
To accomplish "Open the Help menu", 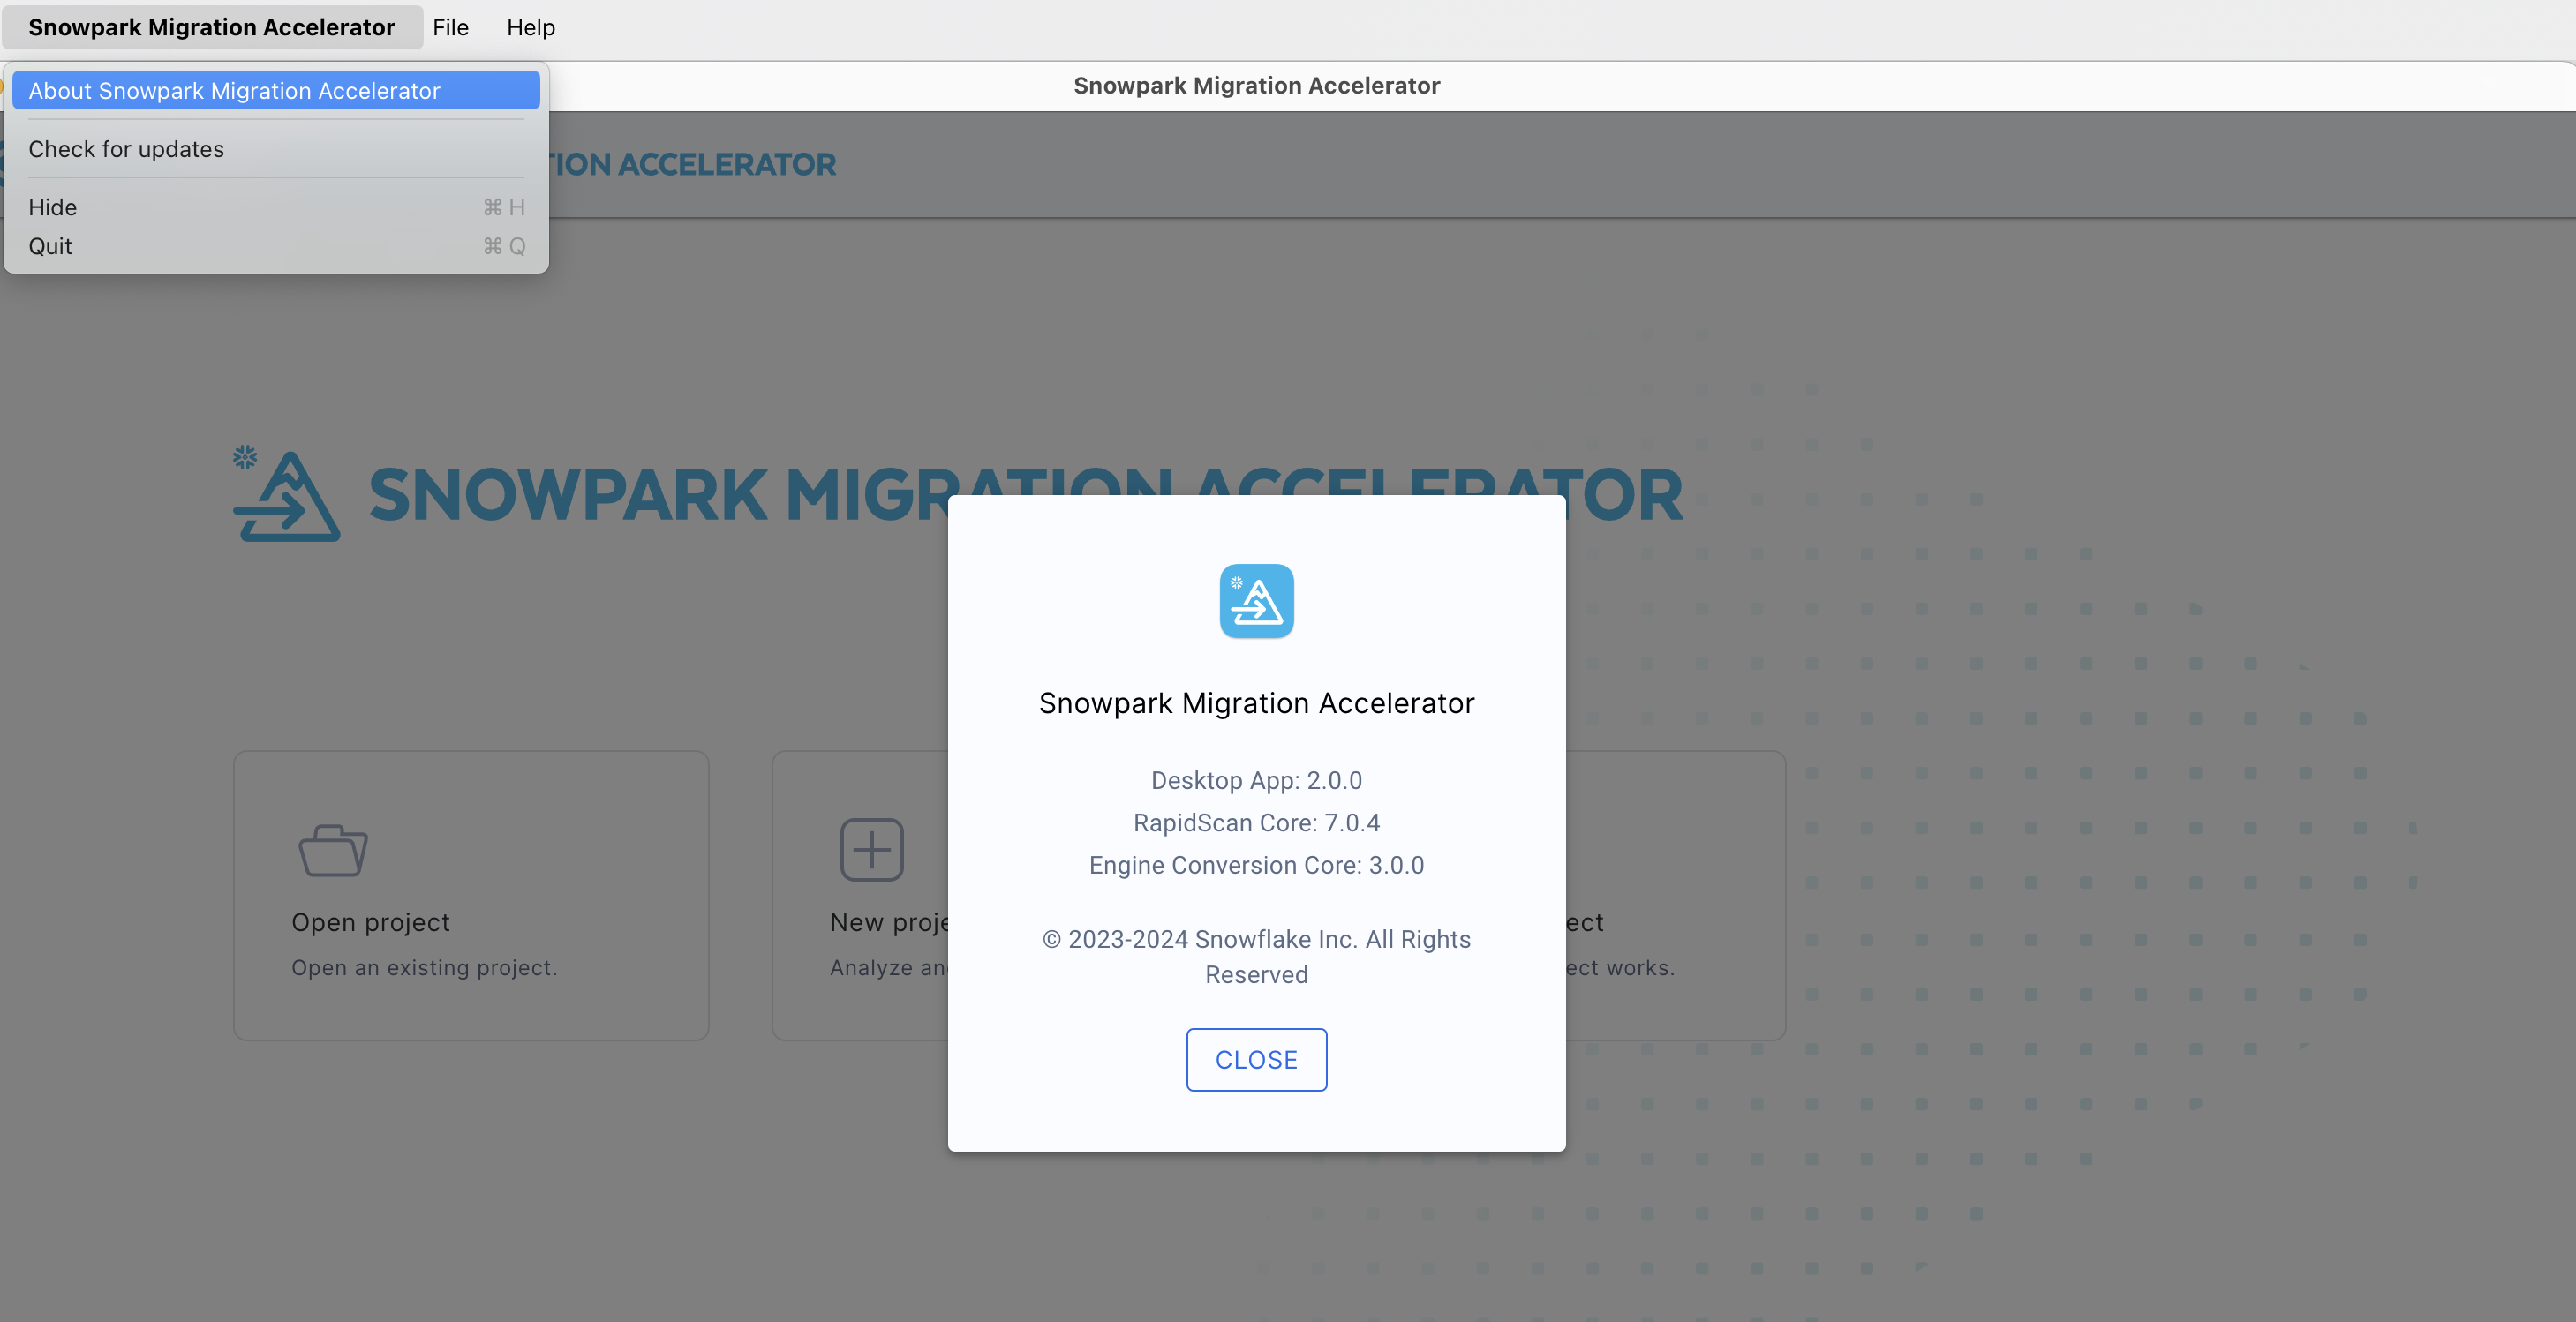I will (530, 27).
